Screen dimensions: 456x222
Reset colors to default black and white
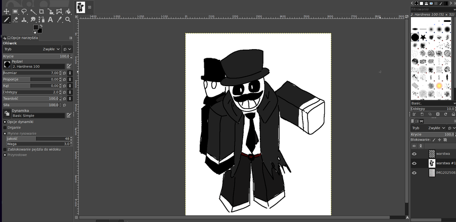click(x=34, y=32)
